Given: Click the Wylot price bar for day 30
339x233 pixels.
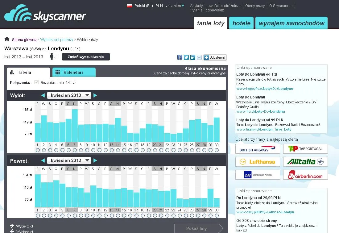Looking at the screenshot, I should [217, 130].
